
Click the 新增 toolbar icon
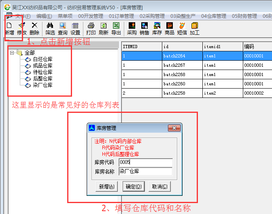pos(9,25)
